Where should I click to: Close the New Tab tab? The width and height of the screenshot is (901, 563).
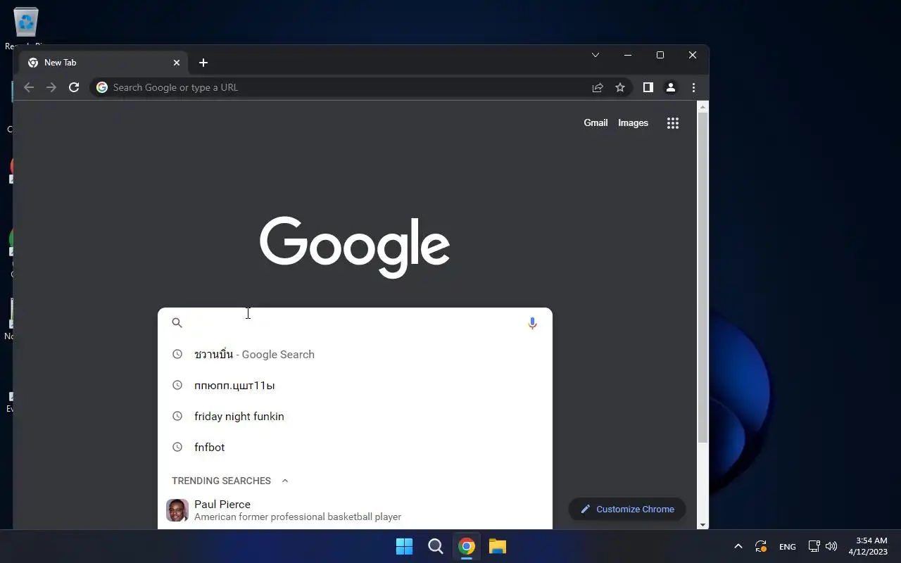[177, 63]
